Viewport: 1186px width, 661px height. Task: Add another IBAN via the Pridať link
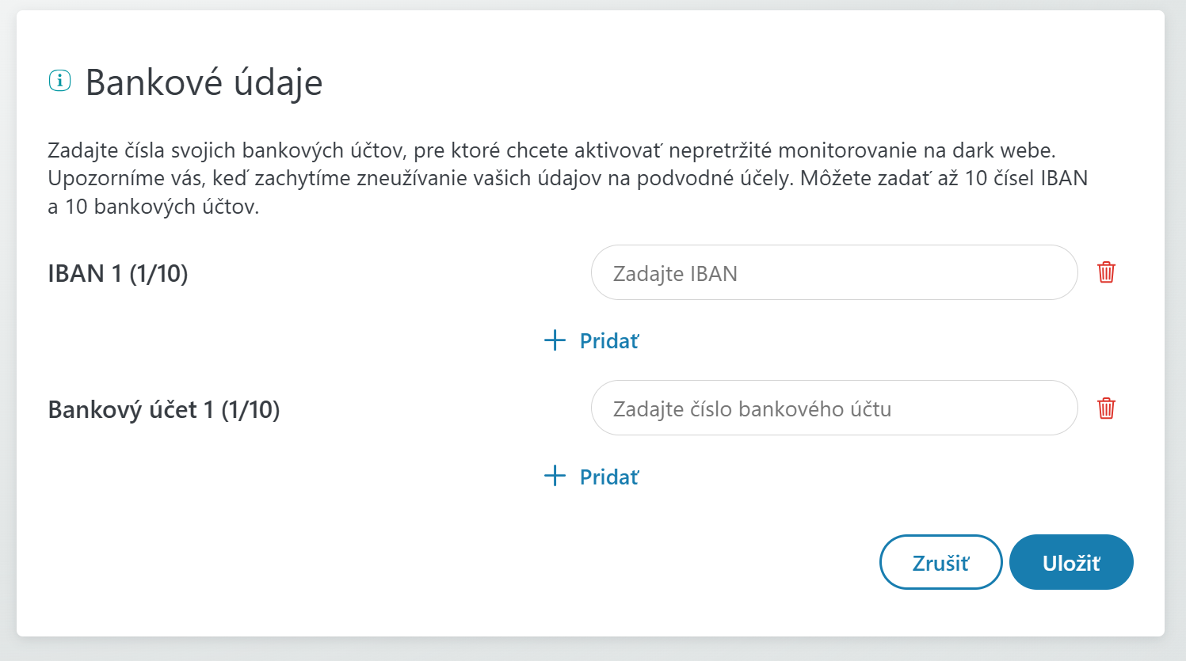592,341
